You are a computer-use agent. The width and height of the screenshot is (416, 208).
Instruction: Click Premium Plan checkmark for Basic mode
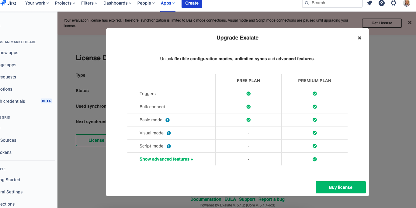(315, 120)
